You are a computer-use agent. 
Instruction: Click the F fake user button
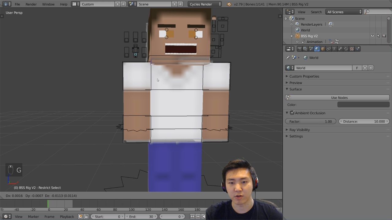point(357,68)
